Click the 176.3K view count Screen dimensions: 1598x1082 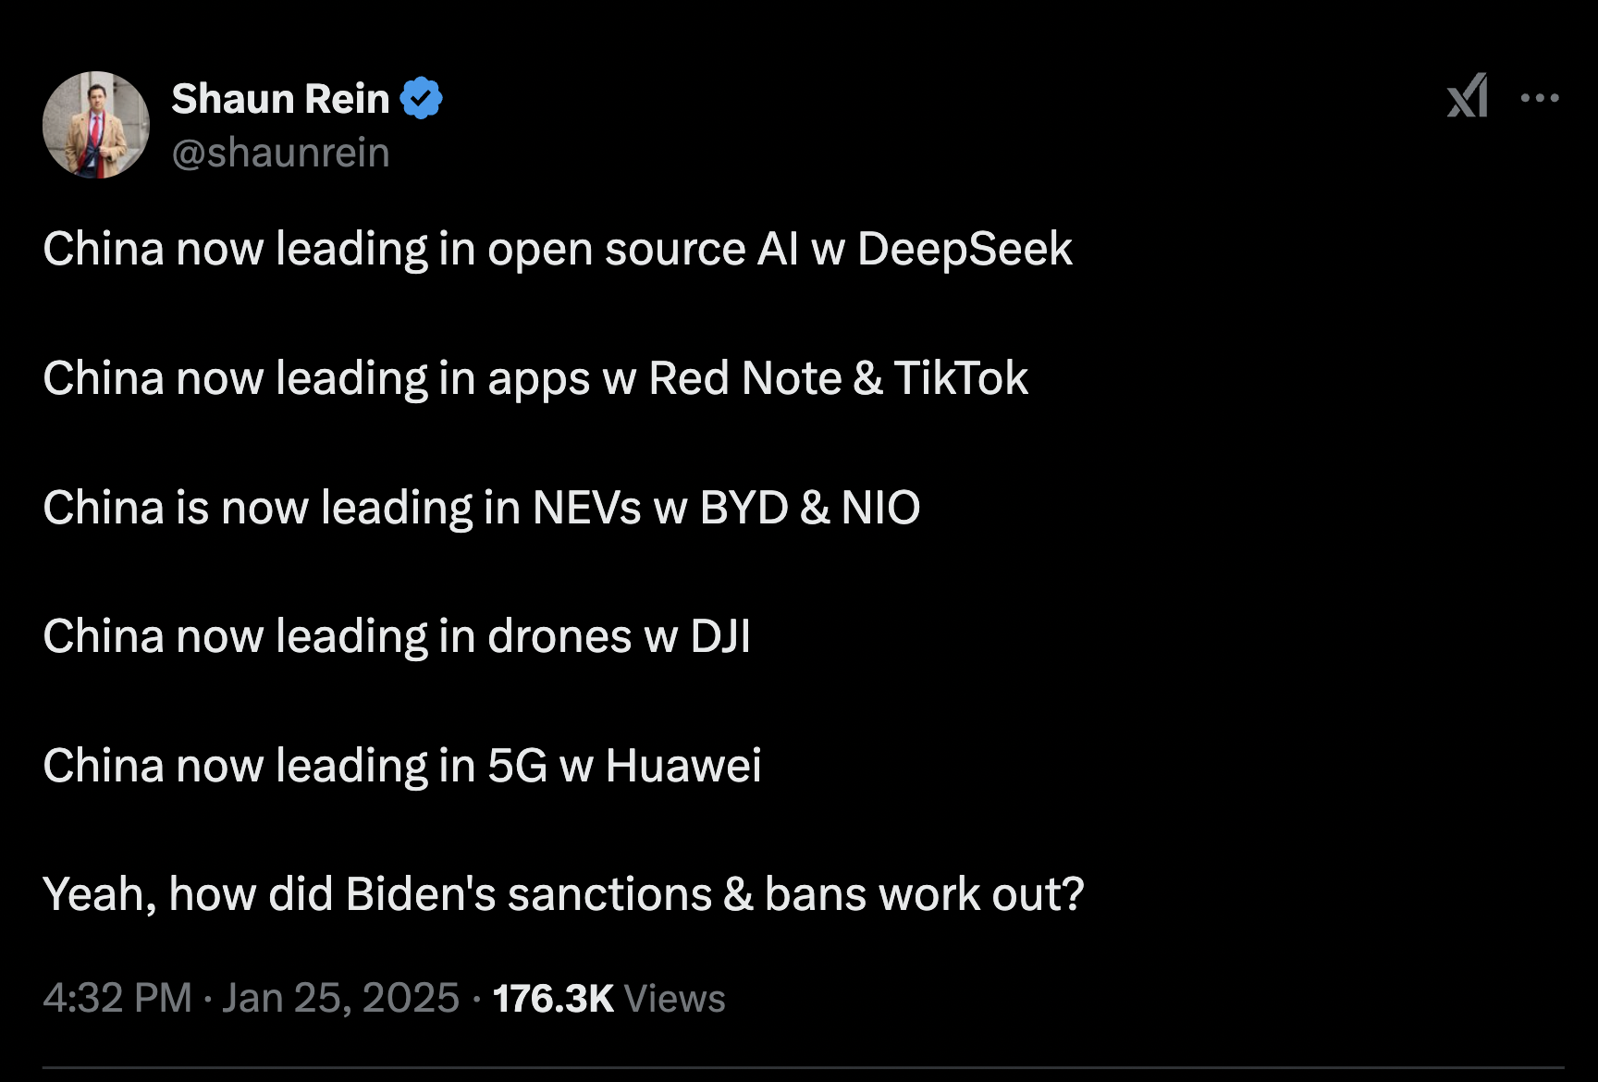[x=553, y=999]
